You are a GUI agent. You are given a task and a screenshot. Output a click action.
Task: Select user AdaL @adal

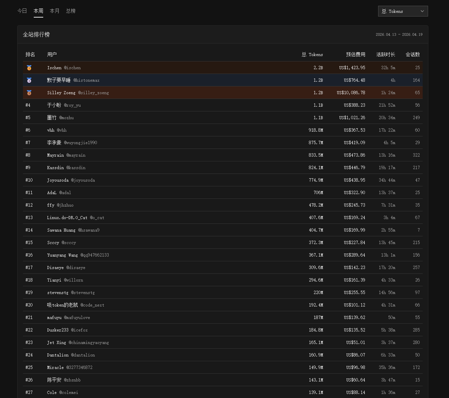point(59,193)
